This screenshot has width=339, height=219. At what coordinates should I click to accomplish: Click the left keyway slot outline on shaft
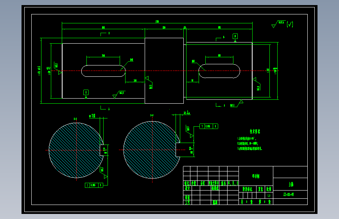point(103,71)
